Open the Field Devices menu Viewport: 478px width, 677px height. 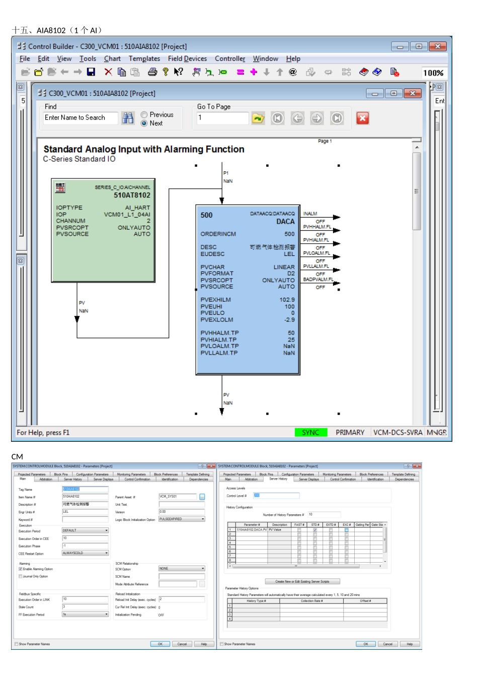coord(187,58)
